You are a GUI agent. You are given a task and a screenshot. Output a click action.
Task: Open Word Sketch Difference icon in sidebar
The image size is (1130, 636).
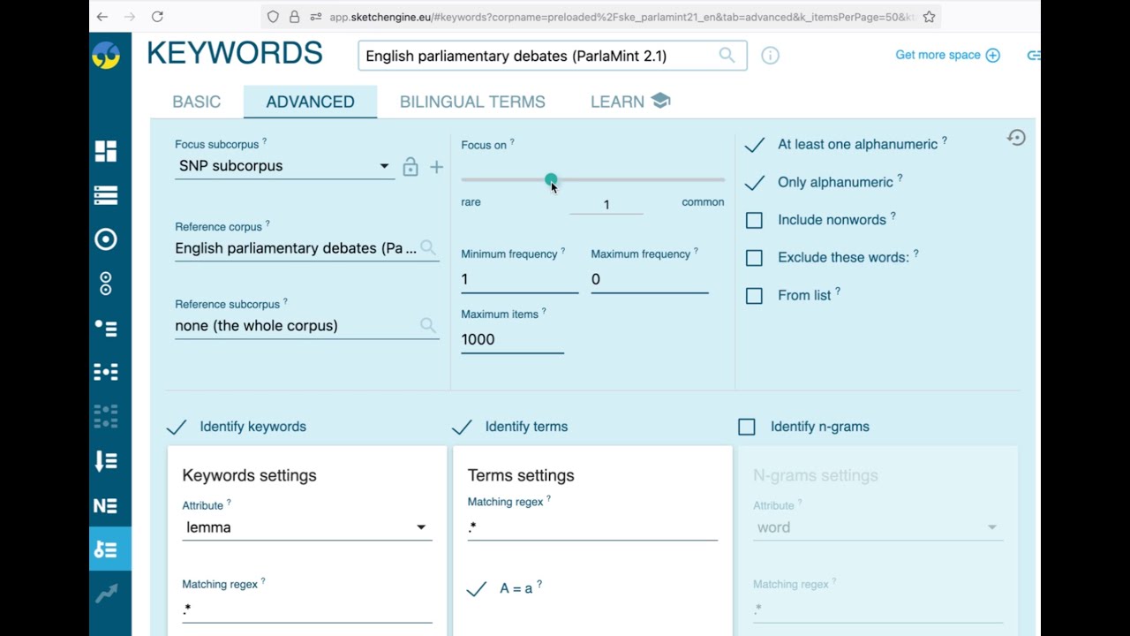pyautogui.click(x=106, y=284)
